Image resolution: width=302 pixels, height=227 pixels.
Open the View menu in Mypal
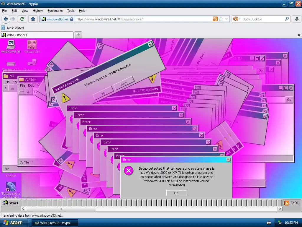[x=25, y=11]
